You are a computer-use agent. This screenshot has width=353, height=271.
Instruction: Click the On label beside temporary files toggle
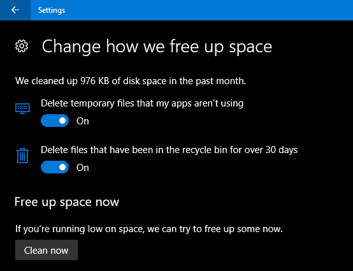pos(83,121)
